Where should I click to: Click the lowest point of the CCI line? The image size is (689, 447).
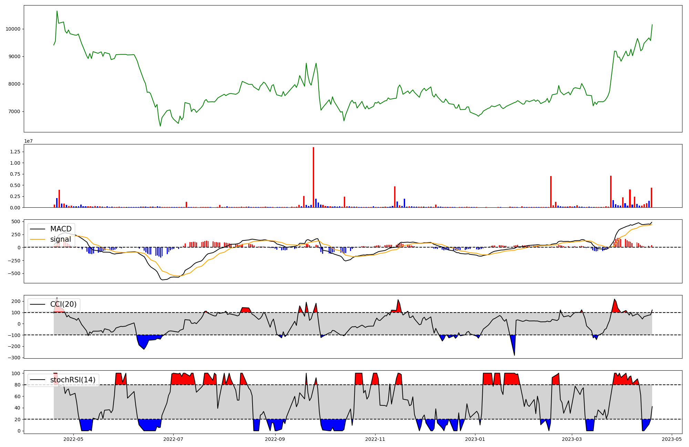click(x=514, y=355)
